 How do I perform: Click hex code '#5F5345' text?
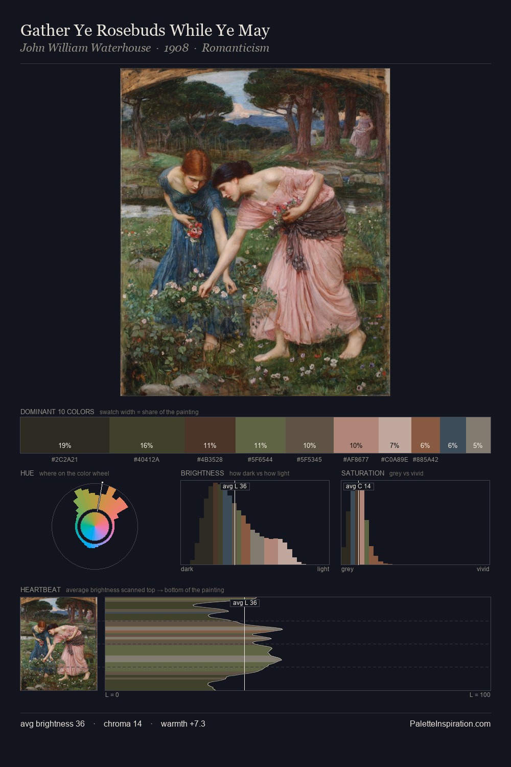(310, 459)
